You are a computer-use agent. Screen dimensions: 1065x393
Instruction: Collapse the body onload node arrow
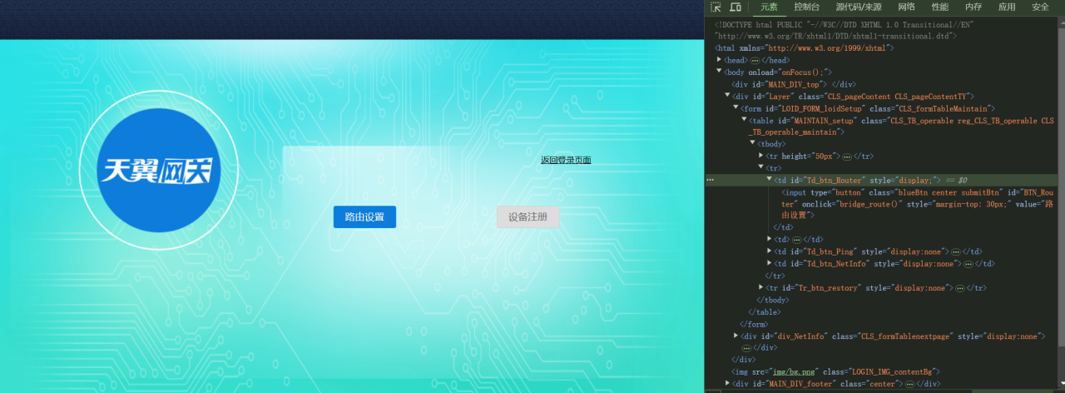[x=720, y=72]
